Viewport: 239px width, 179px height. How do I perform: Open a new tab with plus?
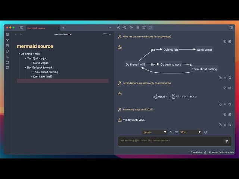point(63,28)
